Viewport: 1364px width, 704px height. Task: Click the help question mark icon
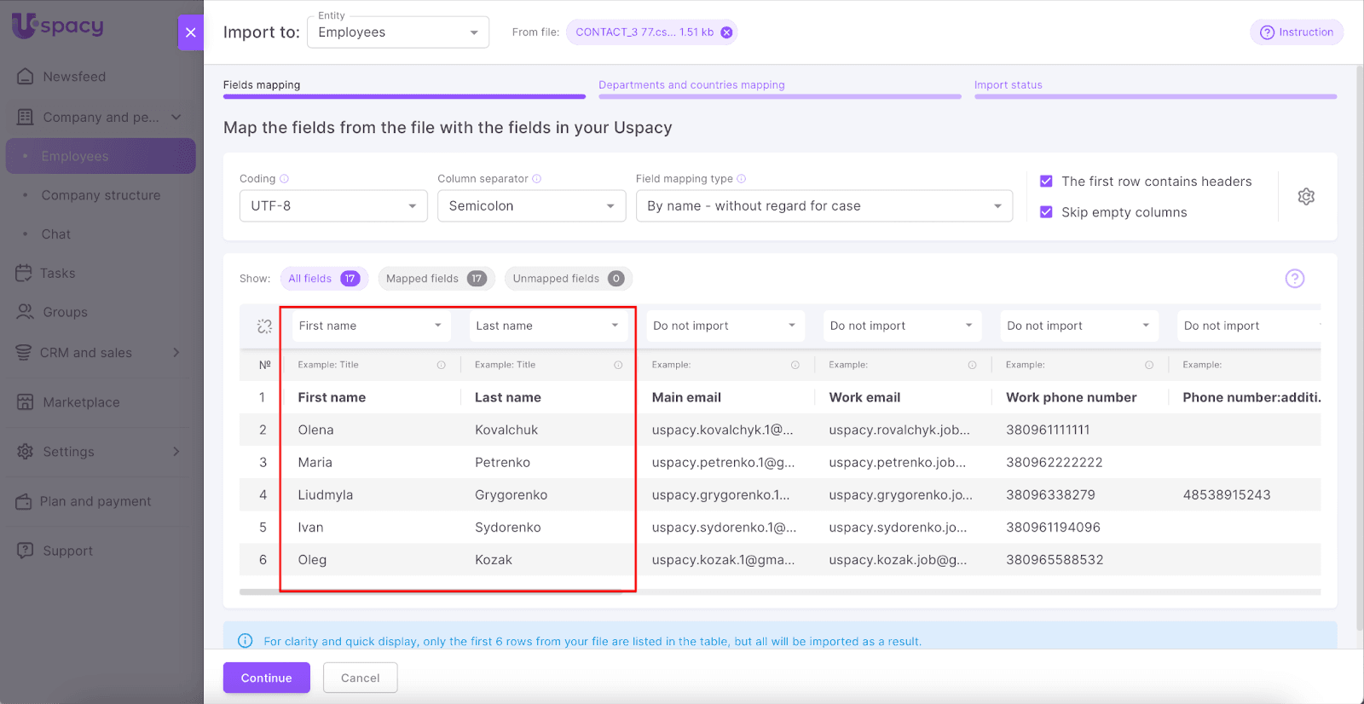(1294, 279)
